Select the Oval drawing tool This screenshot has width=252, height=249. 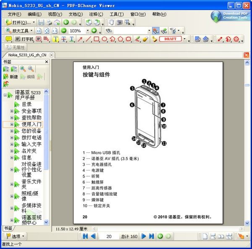click(104, 39)
